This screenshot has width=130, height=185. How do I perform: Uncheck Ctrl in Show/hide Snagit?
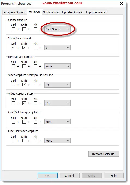click(x=13, y=48)
